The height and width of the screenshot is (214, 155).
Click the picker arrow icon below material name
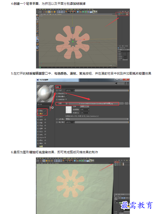pyautogui.click(x=52, y=108)
